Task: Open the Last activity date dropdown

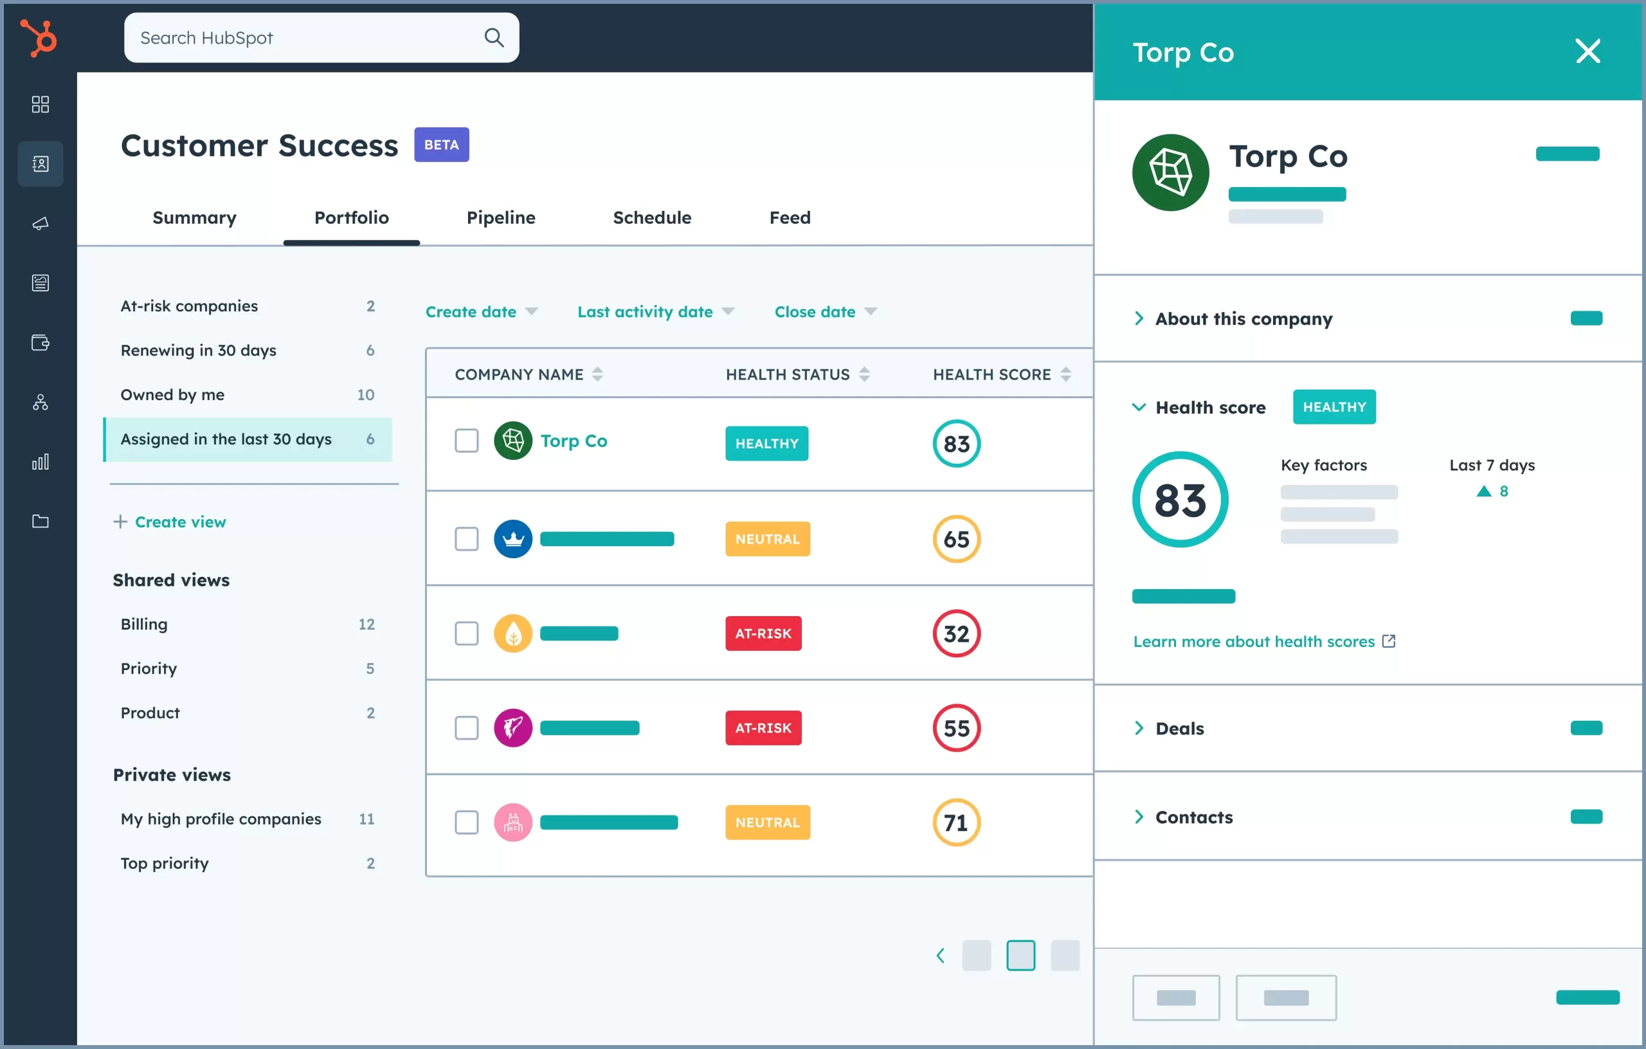Action: (x=655, y=311)
